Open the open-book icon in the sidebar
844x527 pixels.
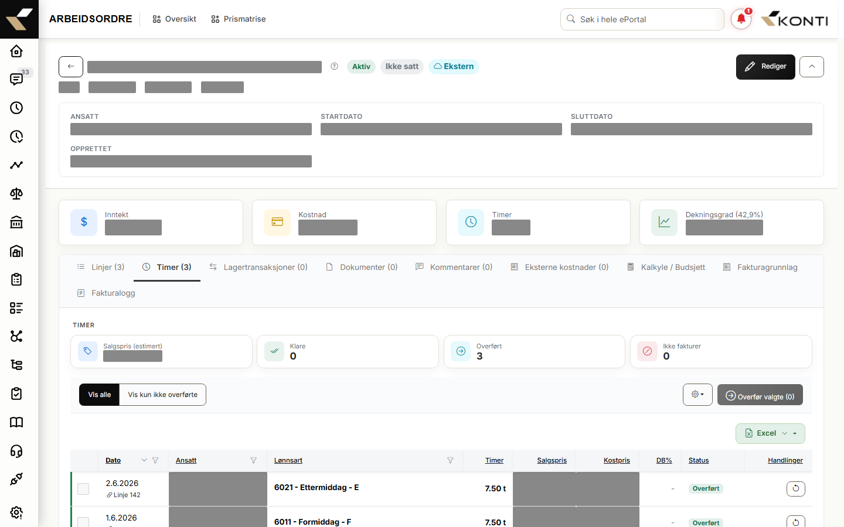(x=16, y=422)
